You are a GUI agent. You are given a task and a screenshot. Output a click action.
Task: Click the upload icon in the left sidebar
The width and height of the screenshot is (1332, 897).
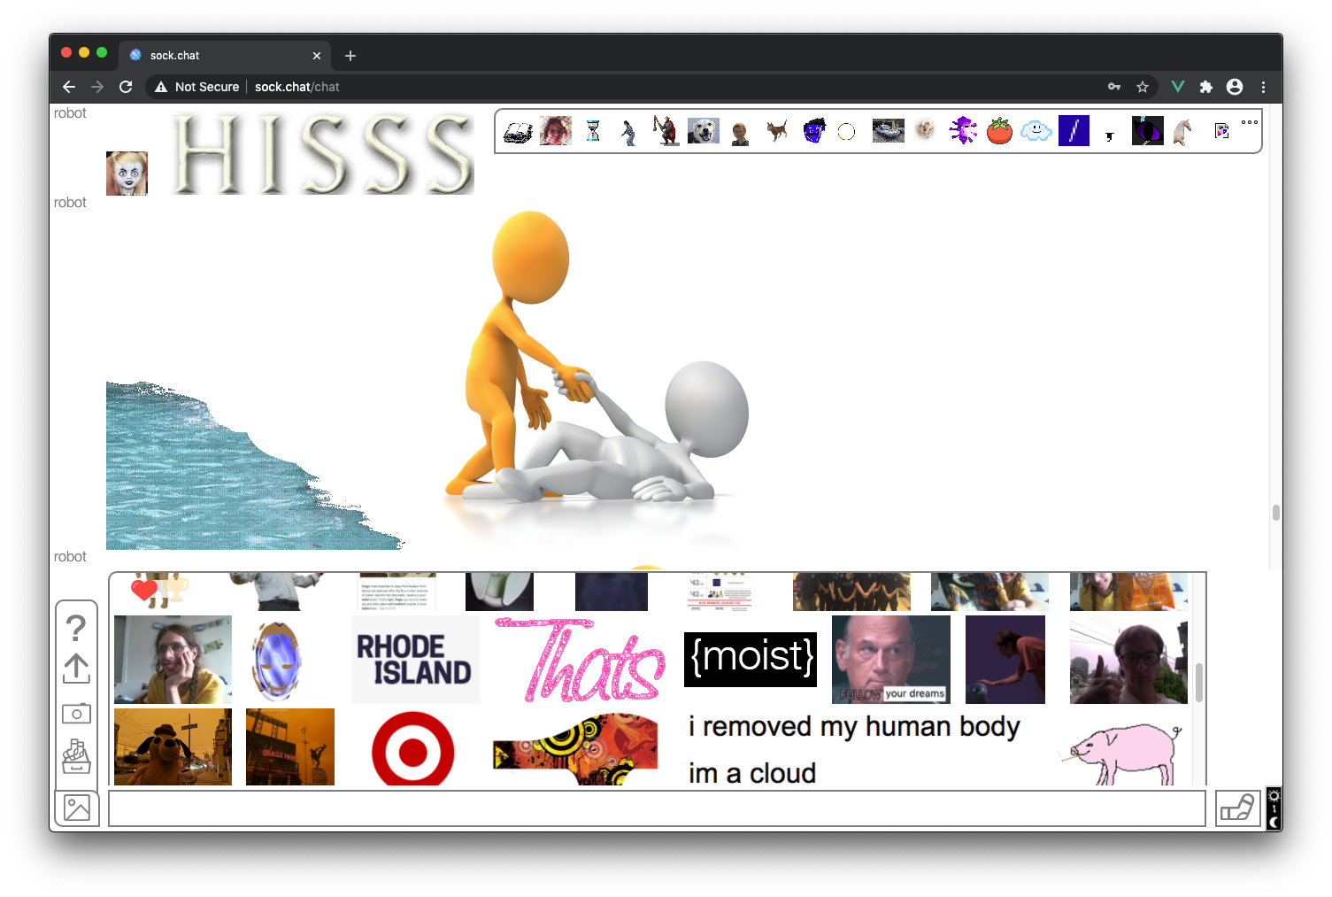77,670
